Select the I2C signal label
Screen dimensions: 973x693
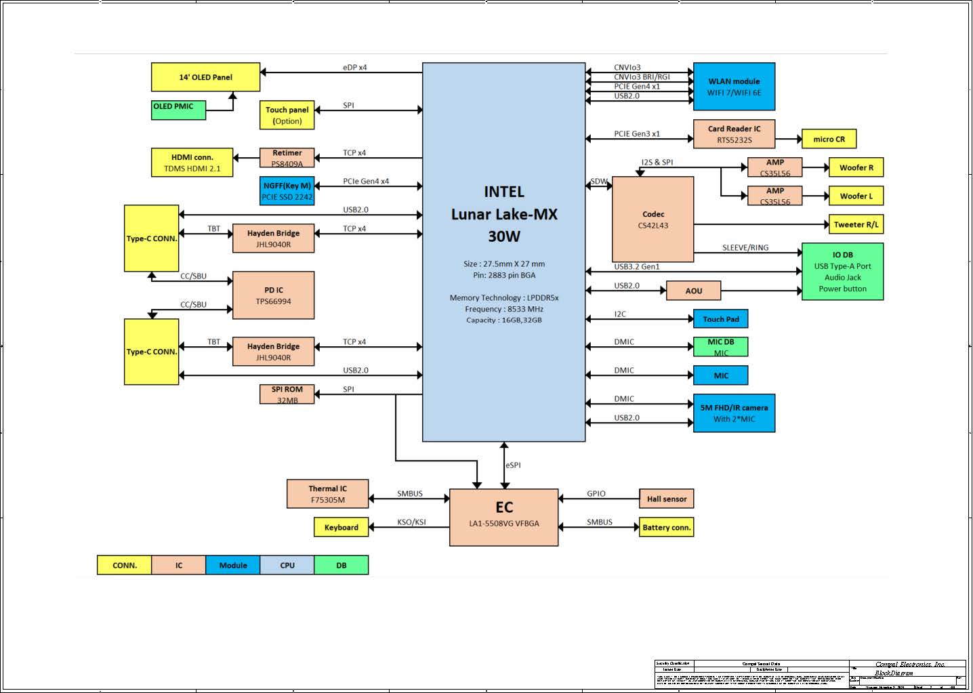tap(620, 314)
